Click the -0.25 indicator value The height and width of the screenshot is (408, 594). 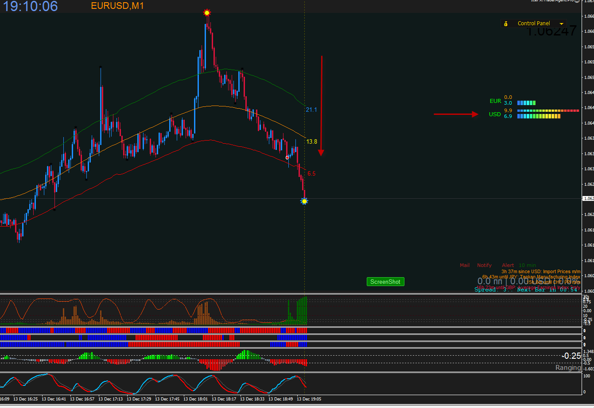click(x=571, y=356)
